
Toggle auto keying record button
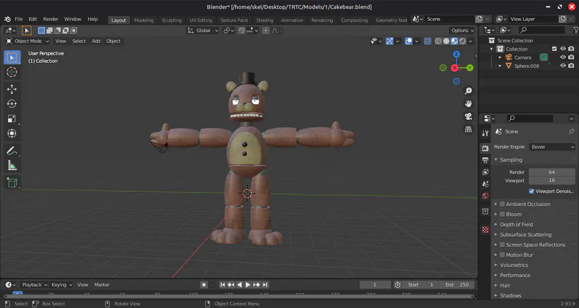204,285
